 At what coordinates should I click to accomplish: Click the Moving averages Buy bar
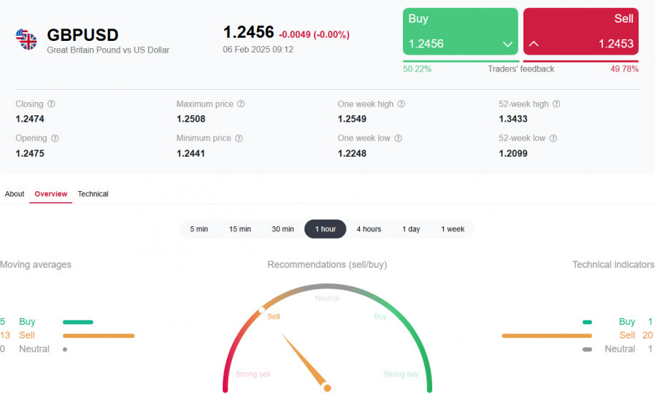(78, 322)
